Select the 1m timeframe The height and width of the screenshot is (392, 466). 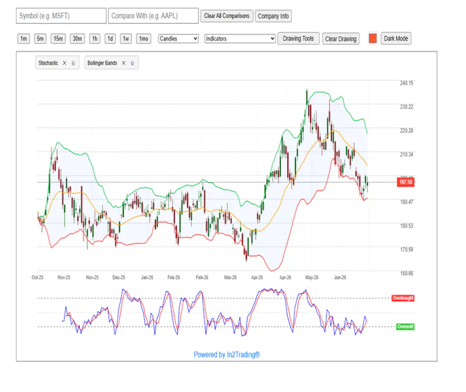point(23,38)
